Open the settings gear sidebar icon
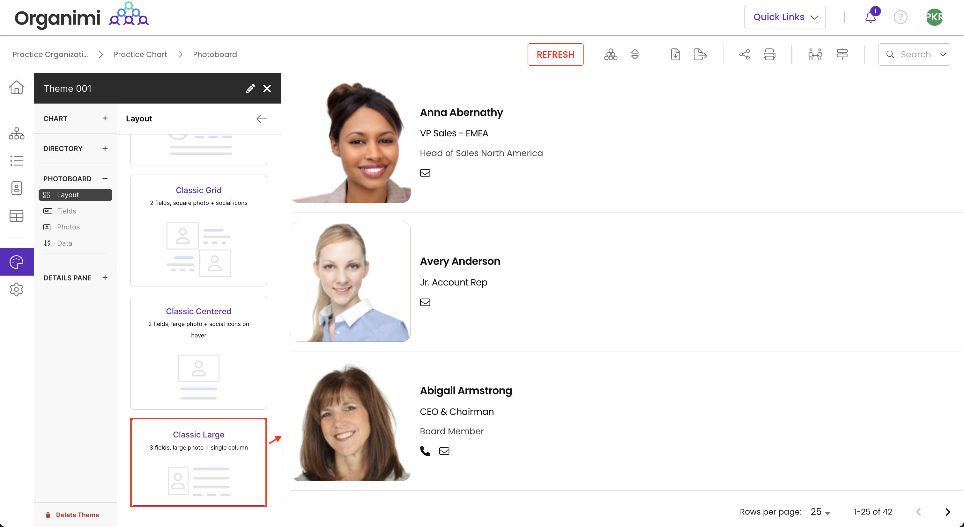Screen dimensions: 964x527 pos(17,289)
